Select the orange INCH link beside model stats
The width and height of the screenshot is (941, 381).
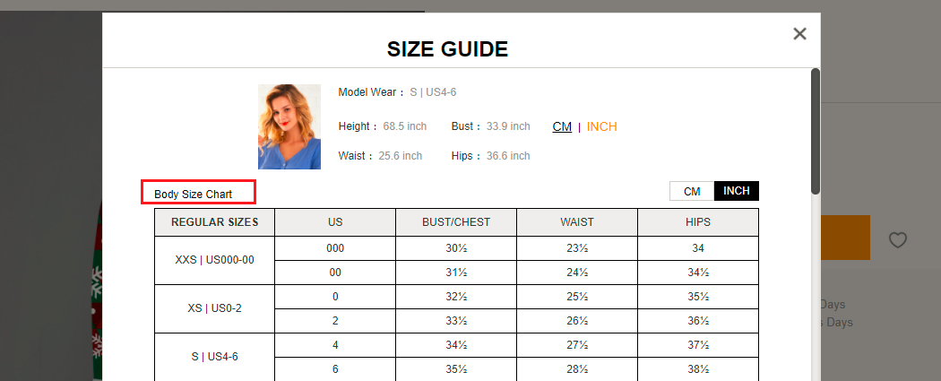pyautogui.click(x=601, y=126)
